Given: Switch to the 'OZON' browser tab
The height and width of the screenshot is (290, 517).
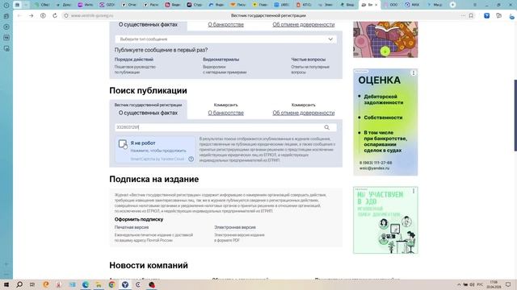Looking at the screenshot, I should pos(107,5).
